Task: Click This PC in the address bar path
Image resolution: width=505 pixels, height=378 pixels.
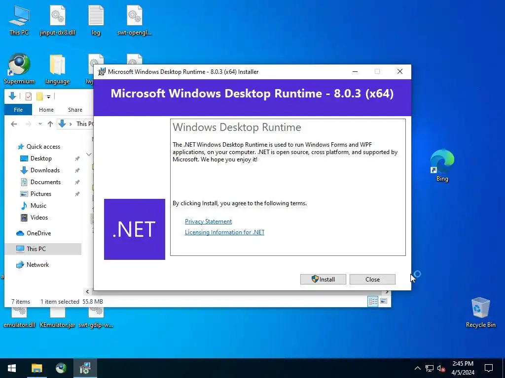Action: click(x=85, y=124)
